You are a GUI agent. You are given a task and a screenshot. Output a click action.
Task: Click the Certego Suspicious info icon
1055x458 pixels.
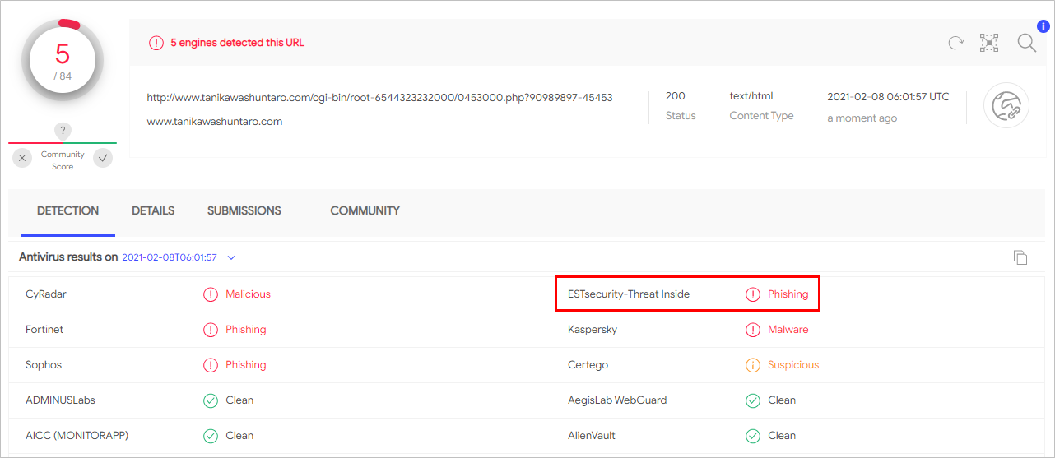pos(752,364)
